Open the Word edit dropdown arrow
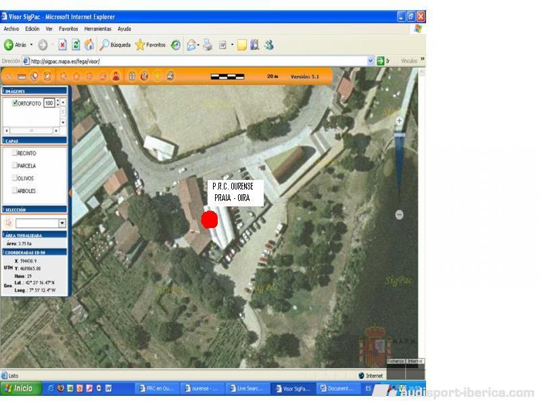Screen dimensions: 541x406 [x=232, y=45]
